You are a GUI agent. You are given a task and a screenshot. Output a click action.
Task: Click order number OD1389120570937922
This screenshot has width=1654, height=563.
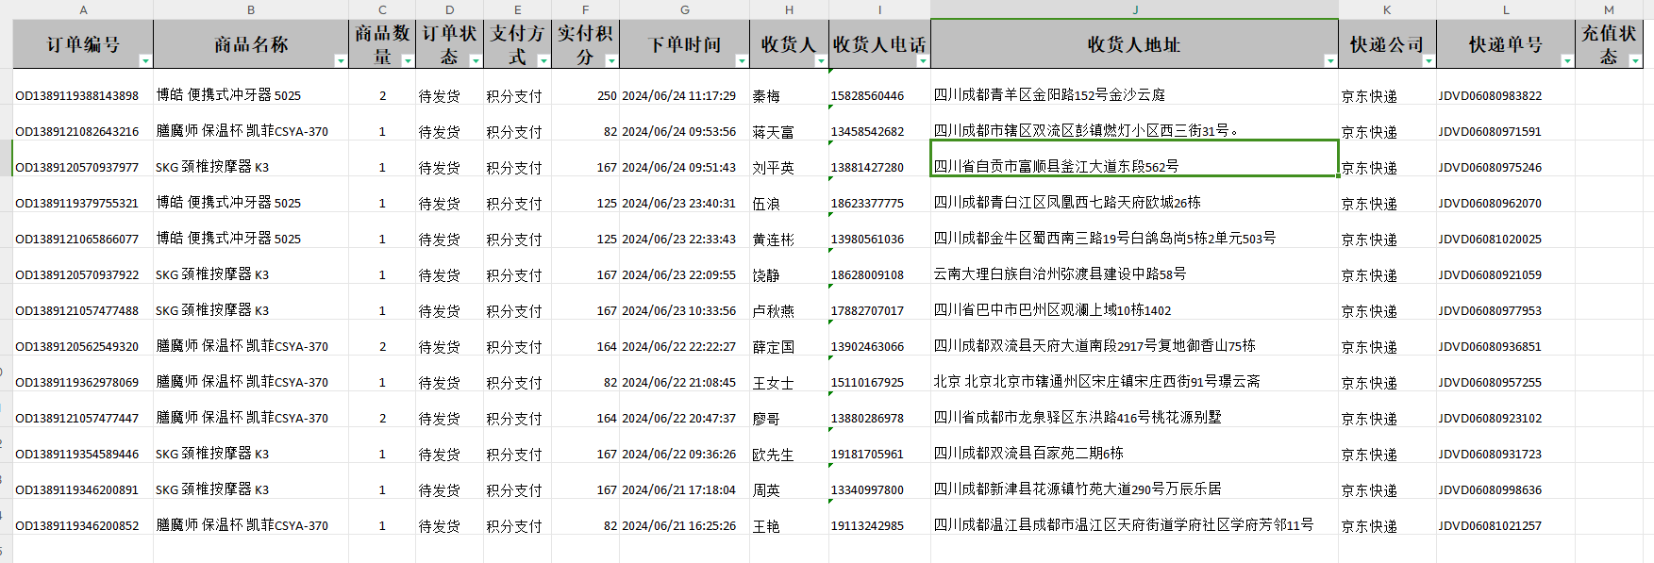click(x=77, y=275)
